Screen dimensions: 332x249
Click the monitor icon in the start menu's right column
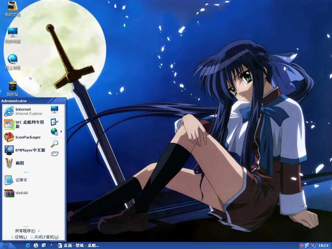coord(54,109)
